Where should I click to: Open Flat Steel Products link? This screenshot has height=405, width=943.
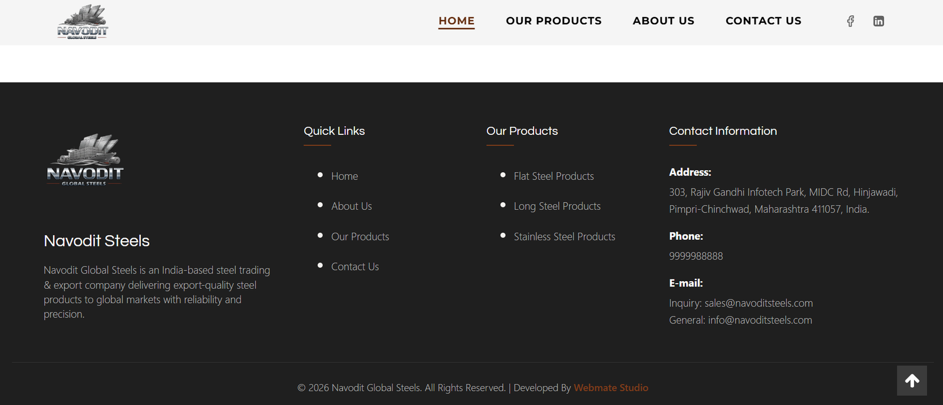pos(553,176)
